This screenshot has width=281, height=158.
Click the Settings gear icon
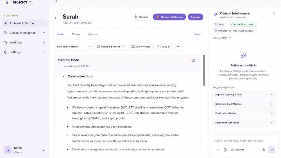[x=6, y=52]
